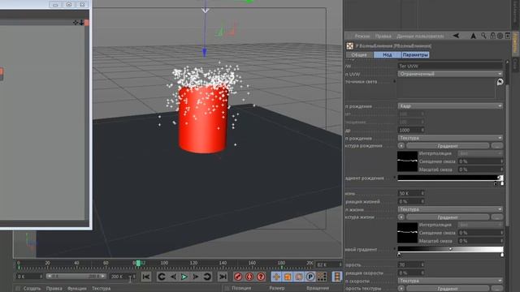Go to the next keyframe
Screen dimensions: 520x292
point(207,277)
